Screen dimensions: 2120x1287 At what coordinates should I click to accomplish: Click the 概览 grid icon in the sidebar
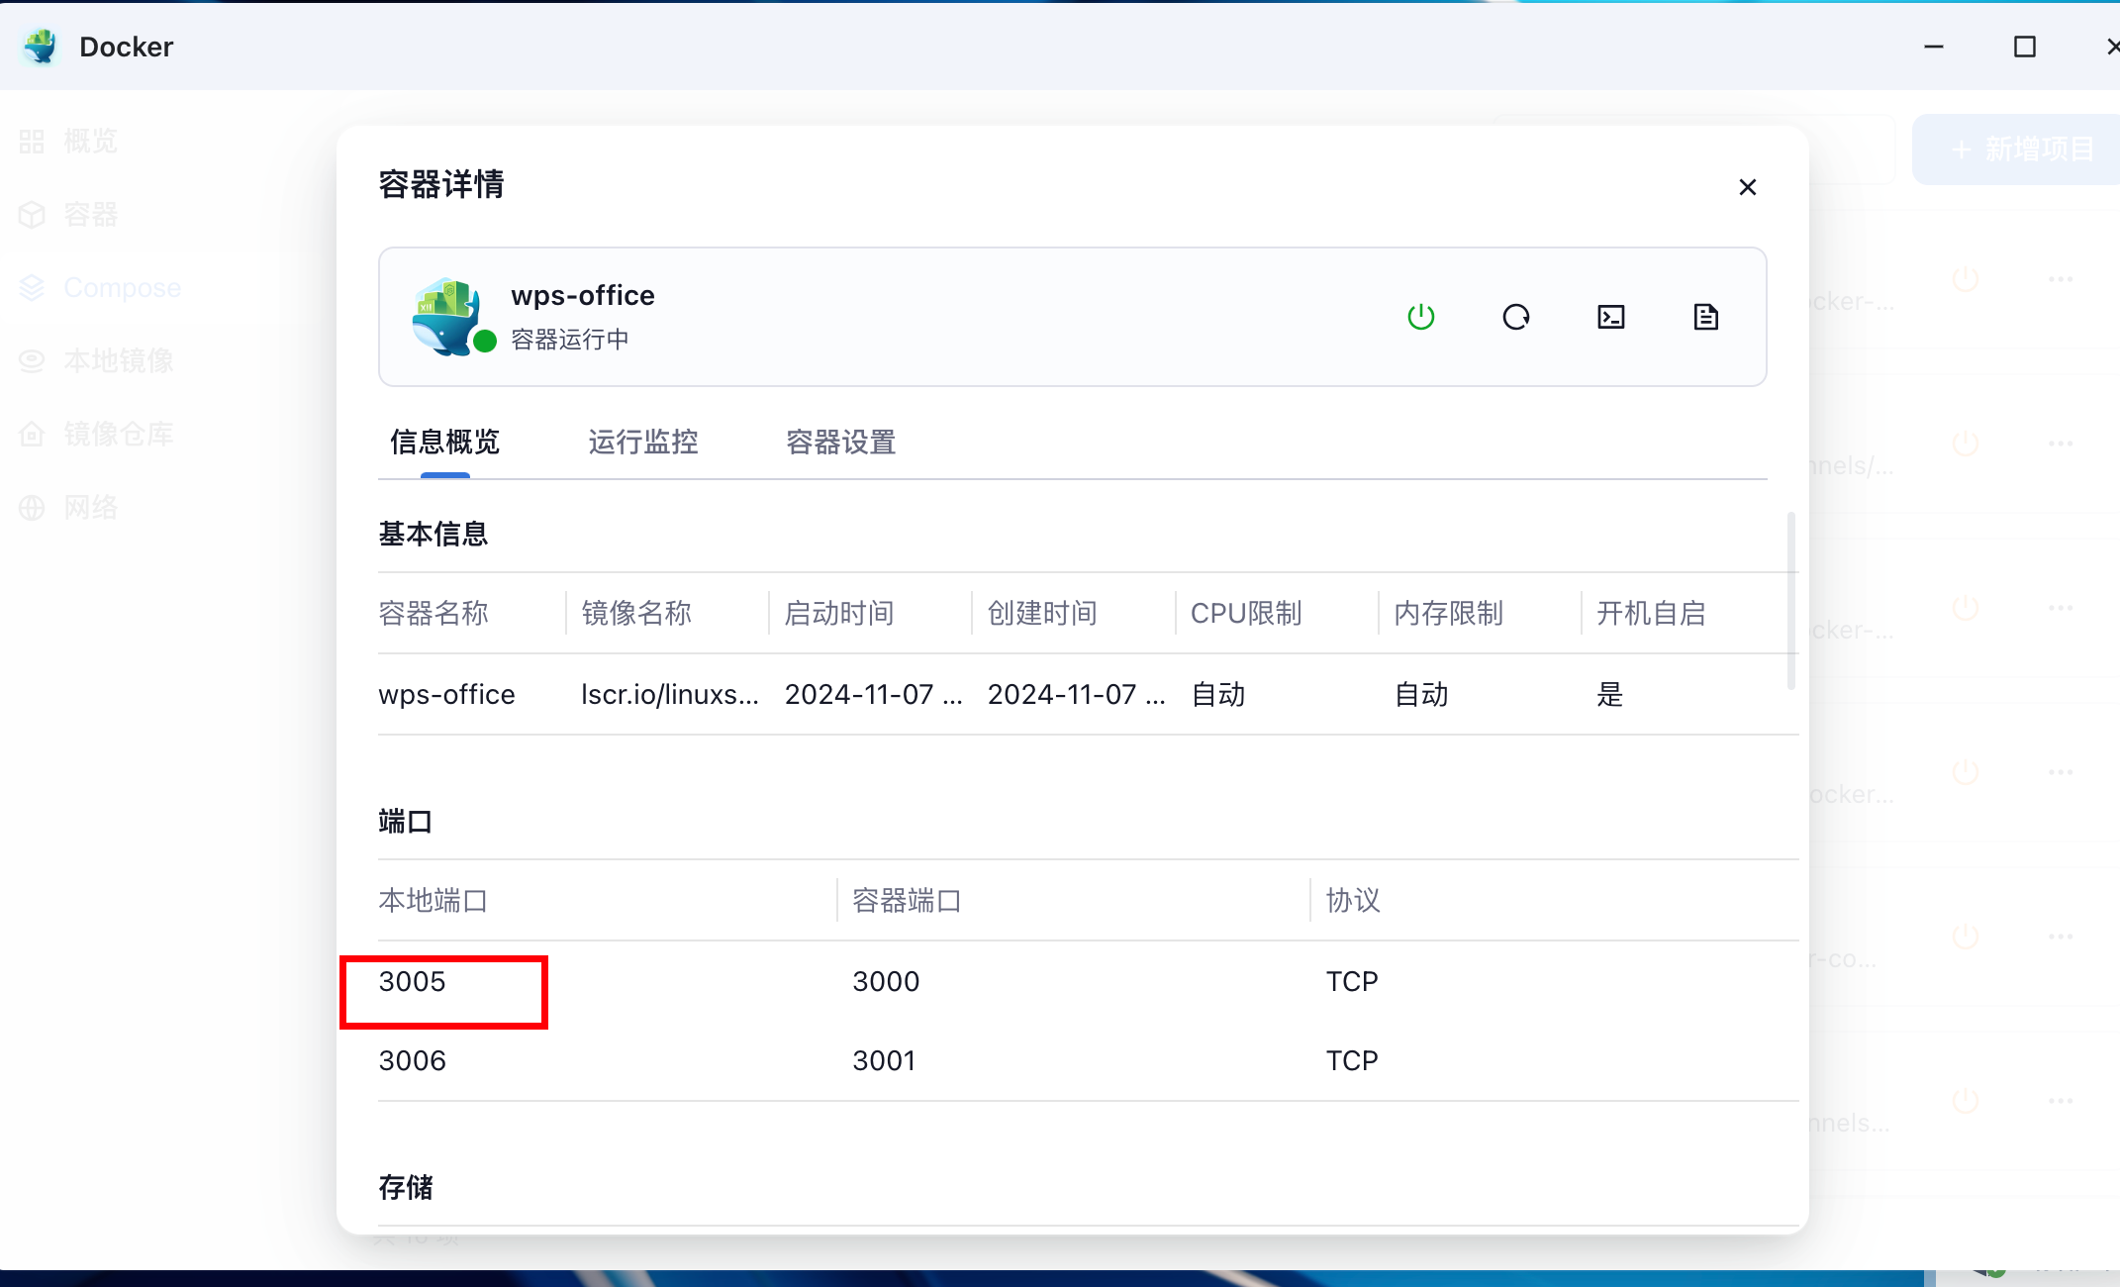[32, 142]
